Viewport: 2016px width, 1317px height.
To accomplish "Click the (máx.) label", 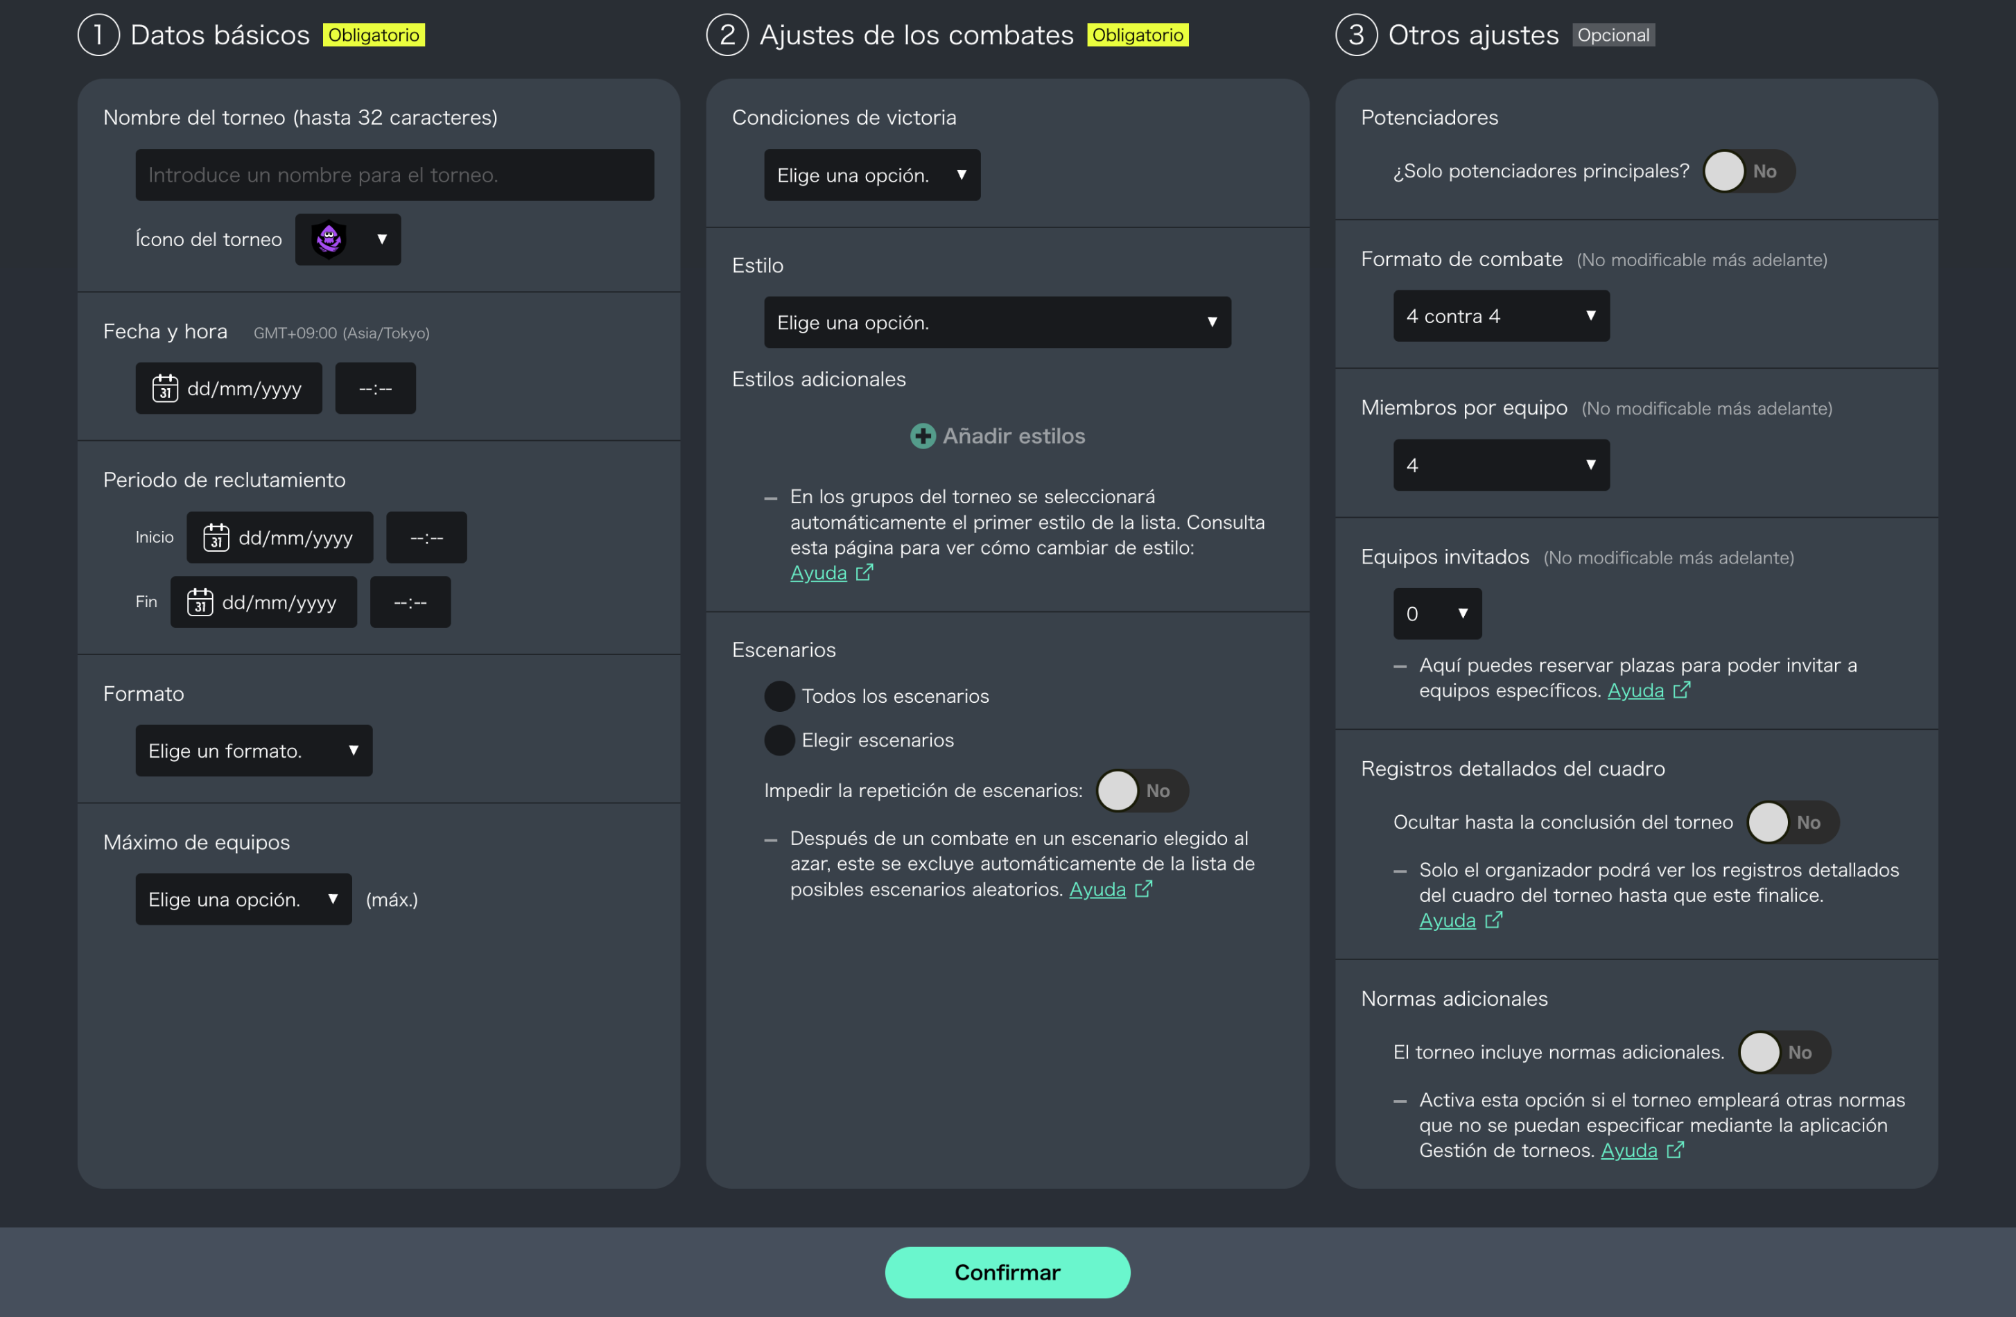I will [x=391, y=900].
